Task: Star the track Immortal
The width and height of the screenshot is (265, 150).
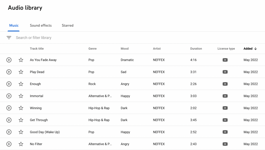Action: click(x=21, y=96)
